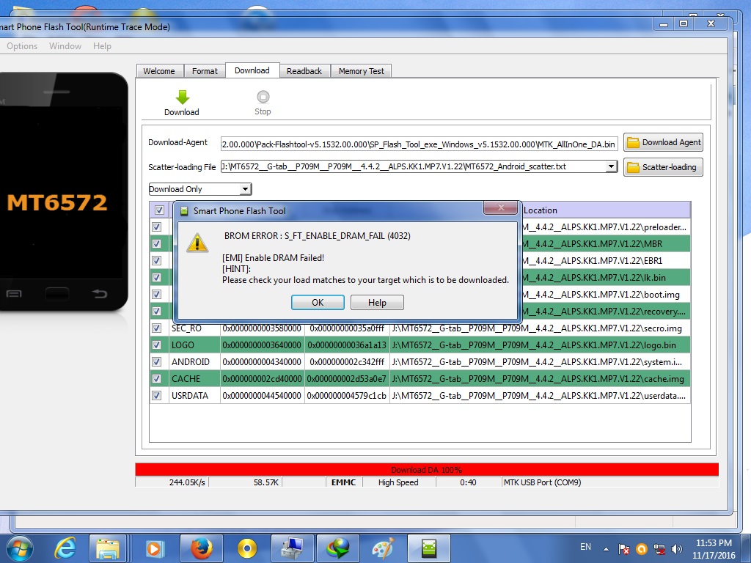The height and width of the screenshot is (563, 751).
Task: Click the Download-Agent path field
Action: tap(419, 144)
